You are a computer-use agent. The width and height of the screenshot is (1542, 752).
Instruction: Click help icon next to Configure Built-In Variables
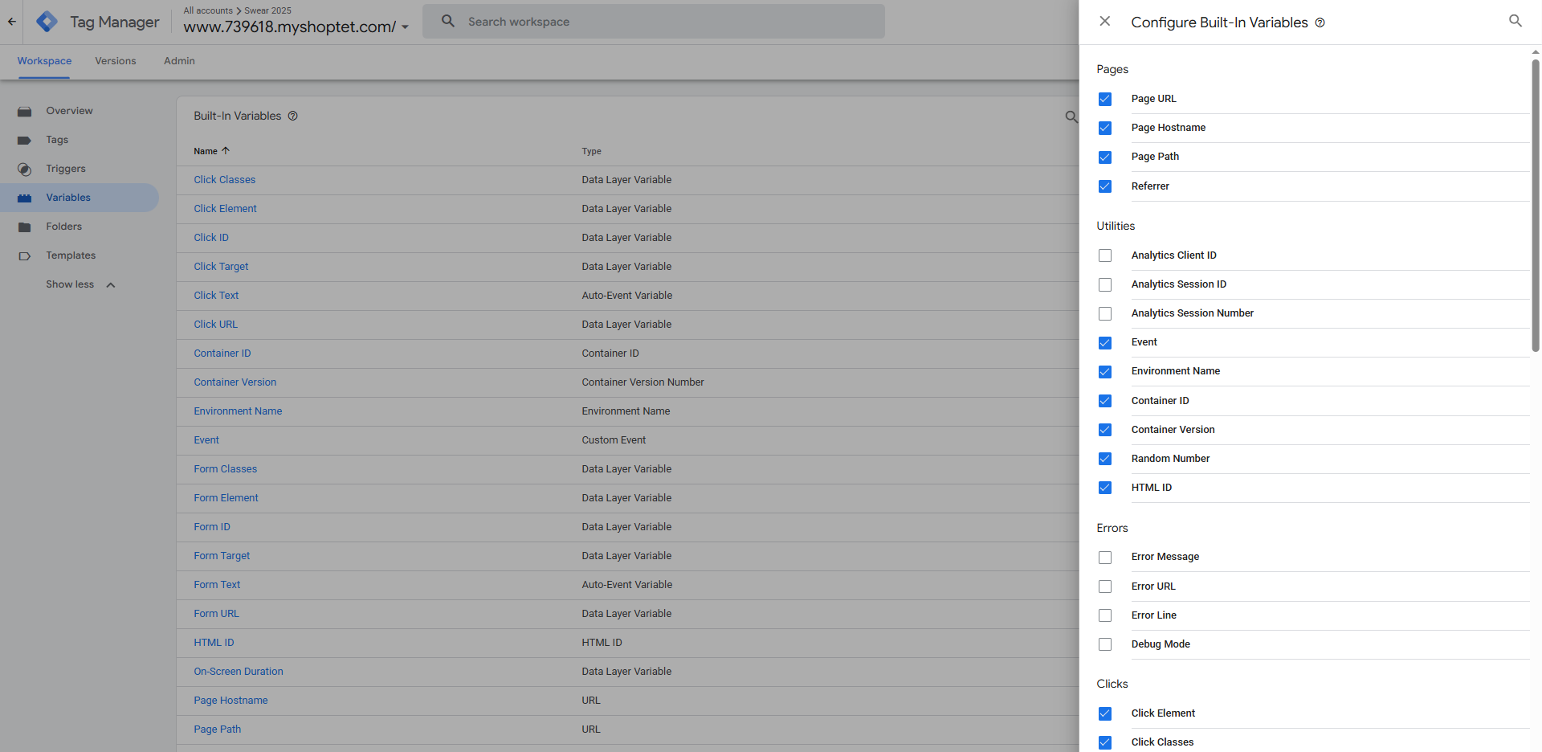point(1320,22)
